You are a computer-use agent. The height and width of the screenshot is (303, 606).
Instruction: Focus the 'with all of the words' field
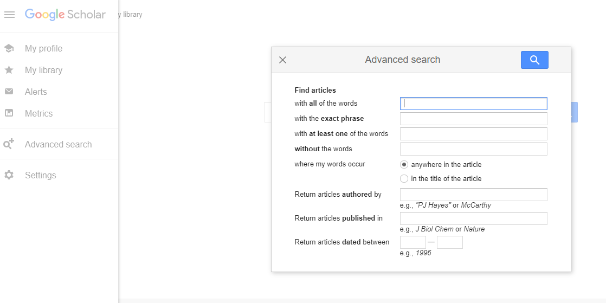(x=473, y=104)
